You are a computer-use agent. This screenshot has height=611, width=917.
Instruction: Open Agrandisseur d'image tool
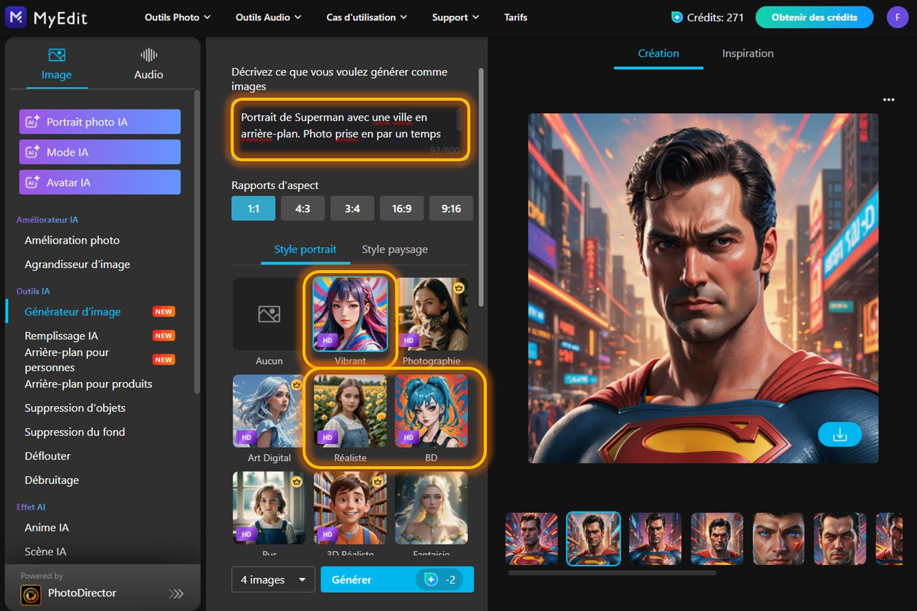[77, 264]
